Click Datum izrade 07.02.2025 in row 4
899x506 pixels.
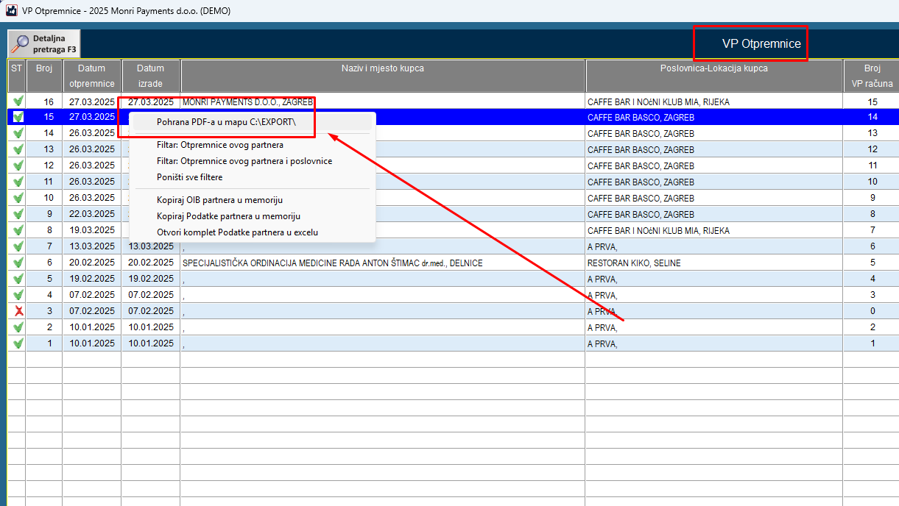151,295
